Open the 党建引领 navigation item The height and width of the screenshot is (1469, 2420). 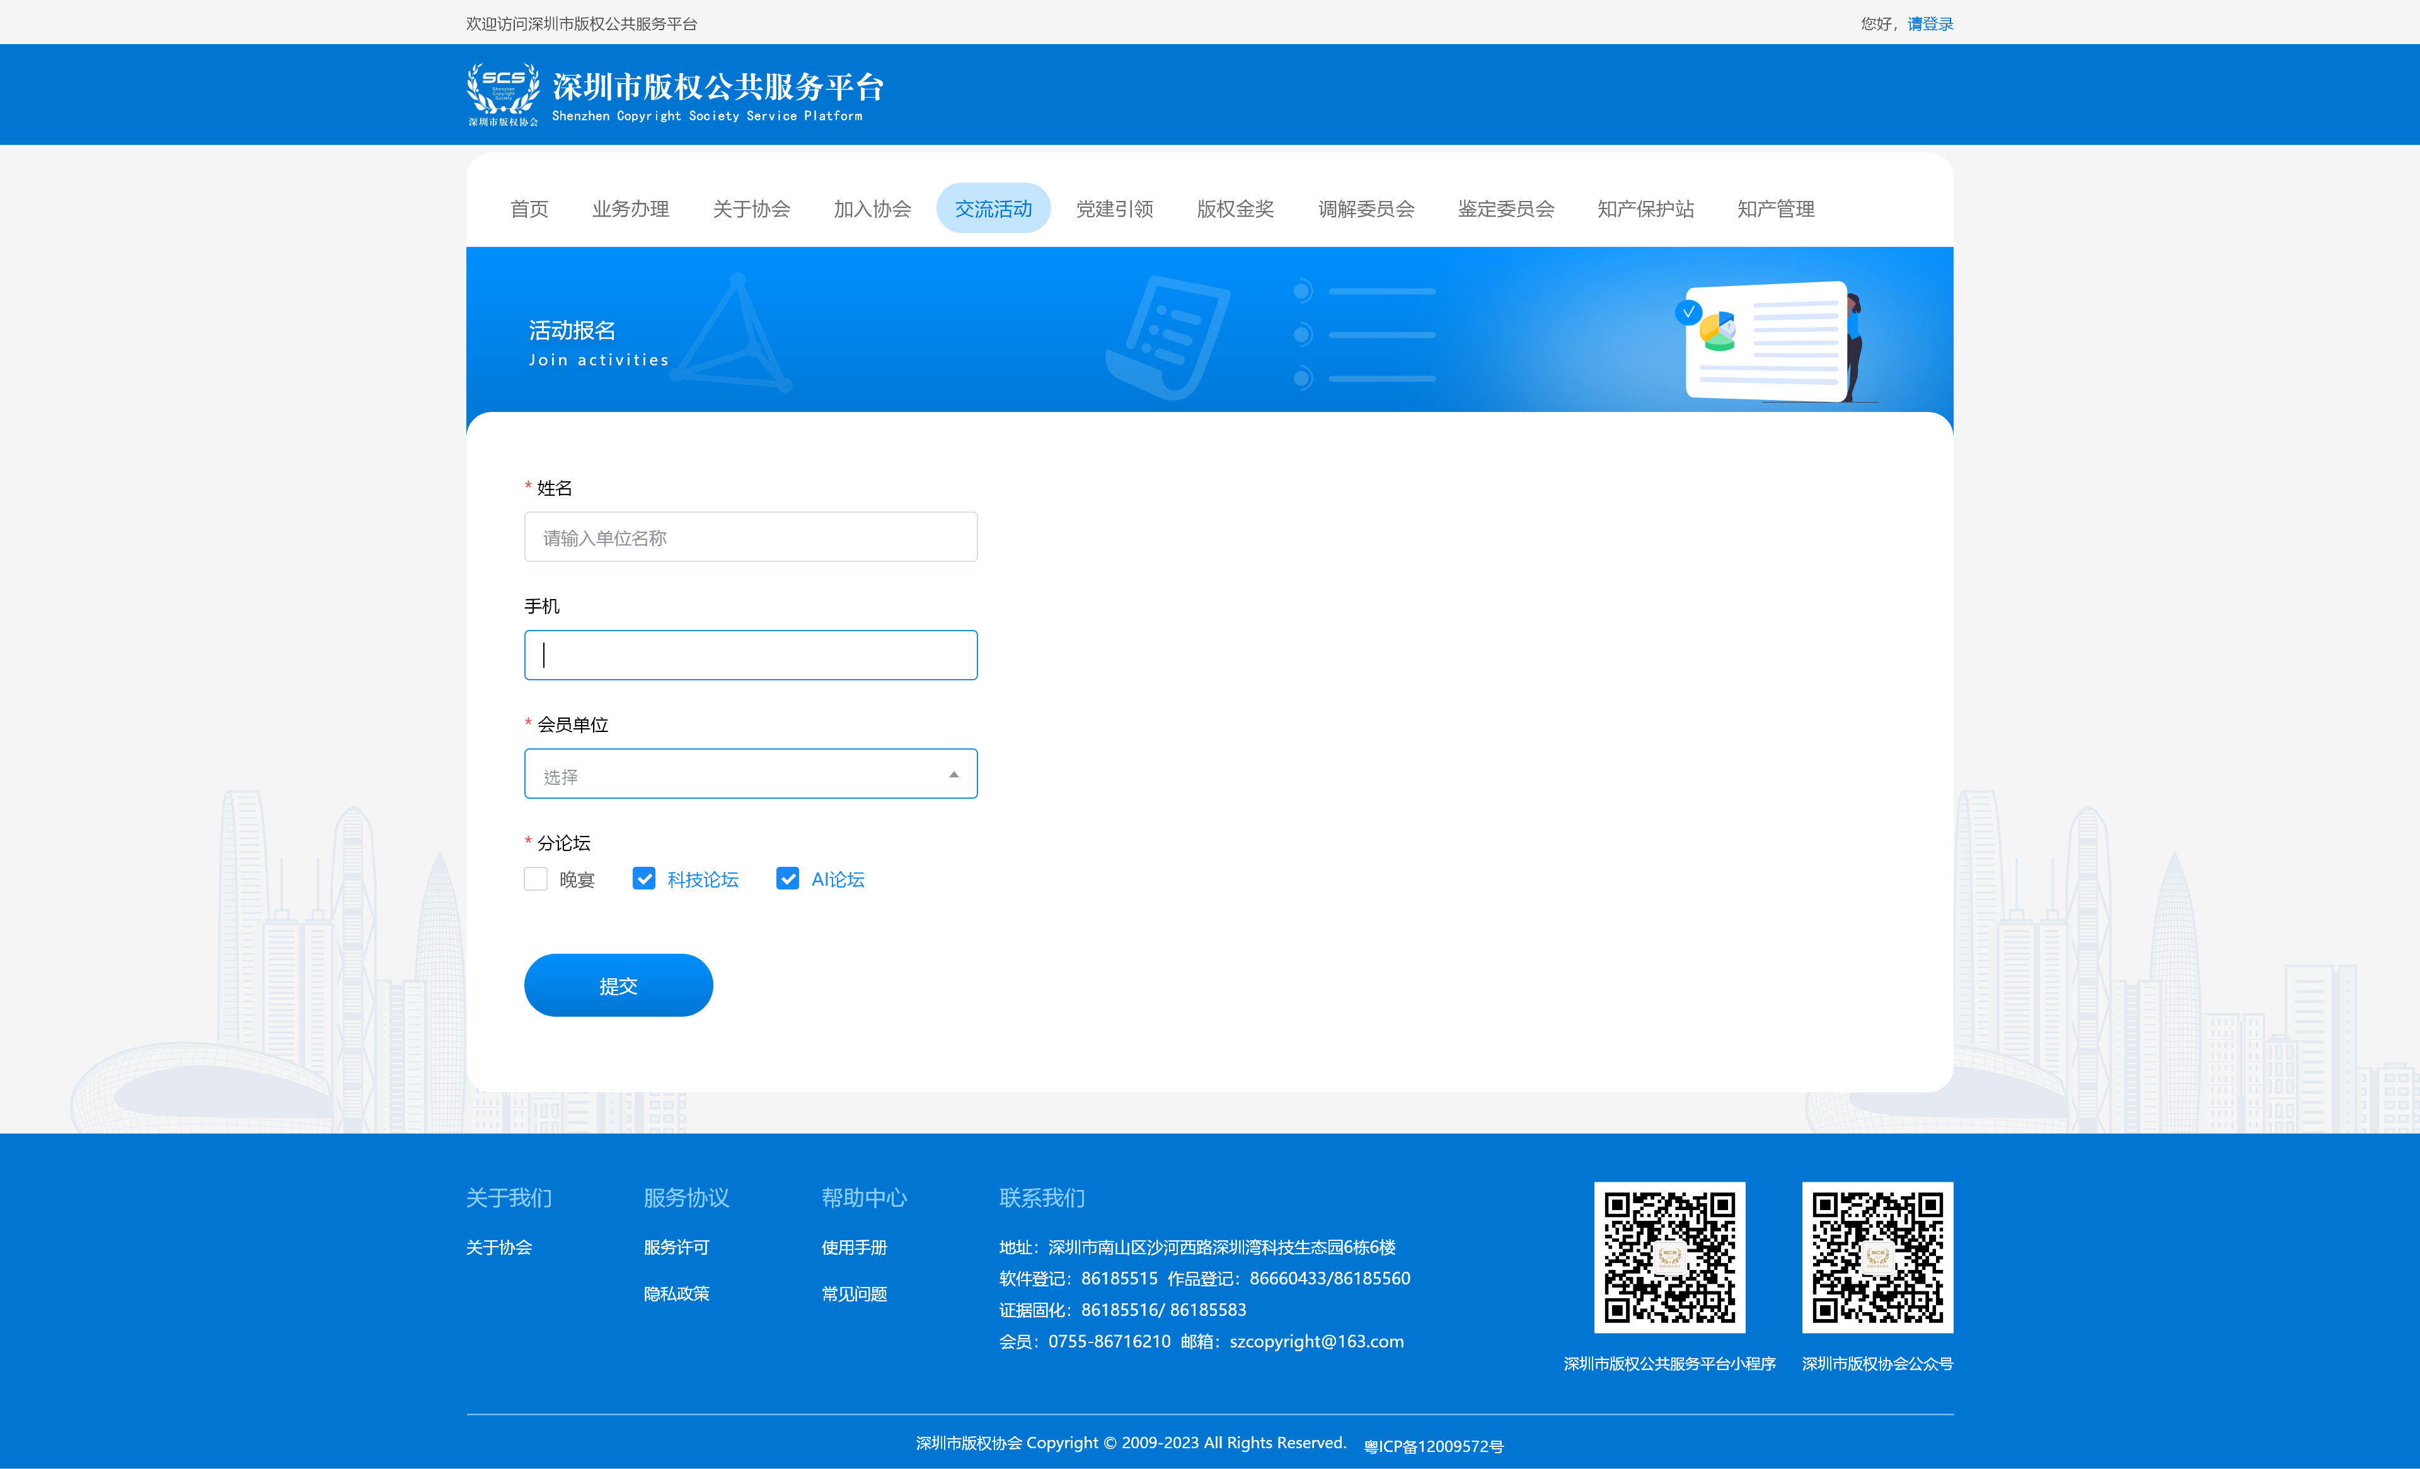[1115, 208]
